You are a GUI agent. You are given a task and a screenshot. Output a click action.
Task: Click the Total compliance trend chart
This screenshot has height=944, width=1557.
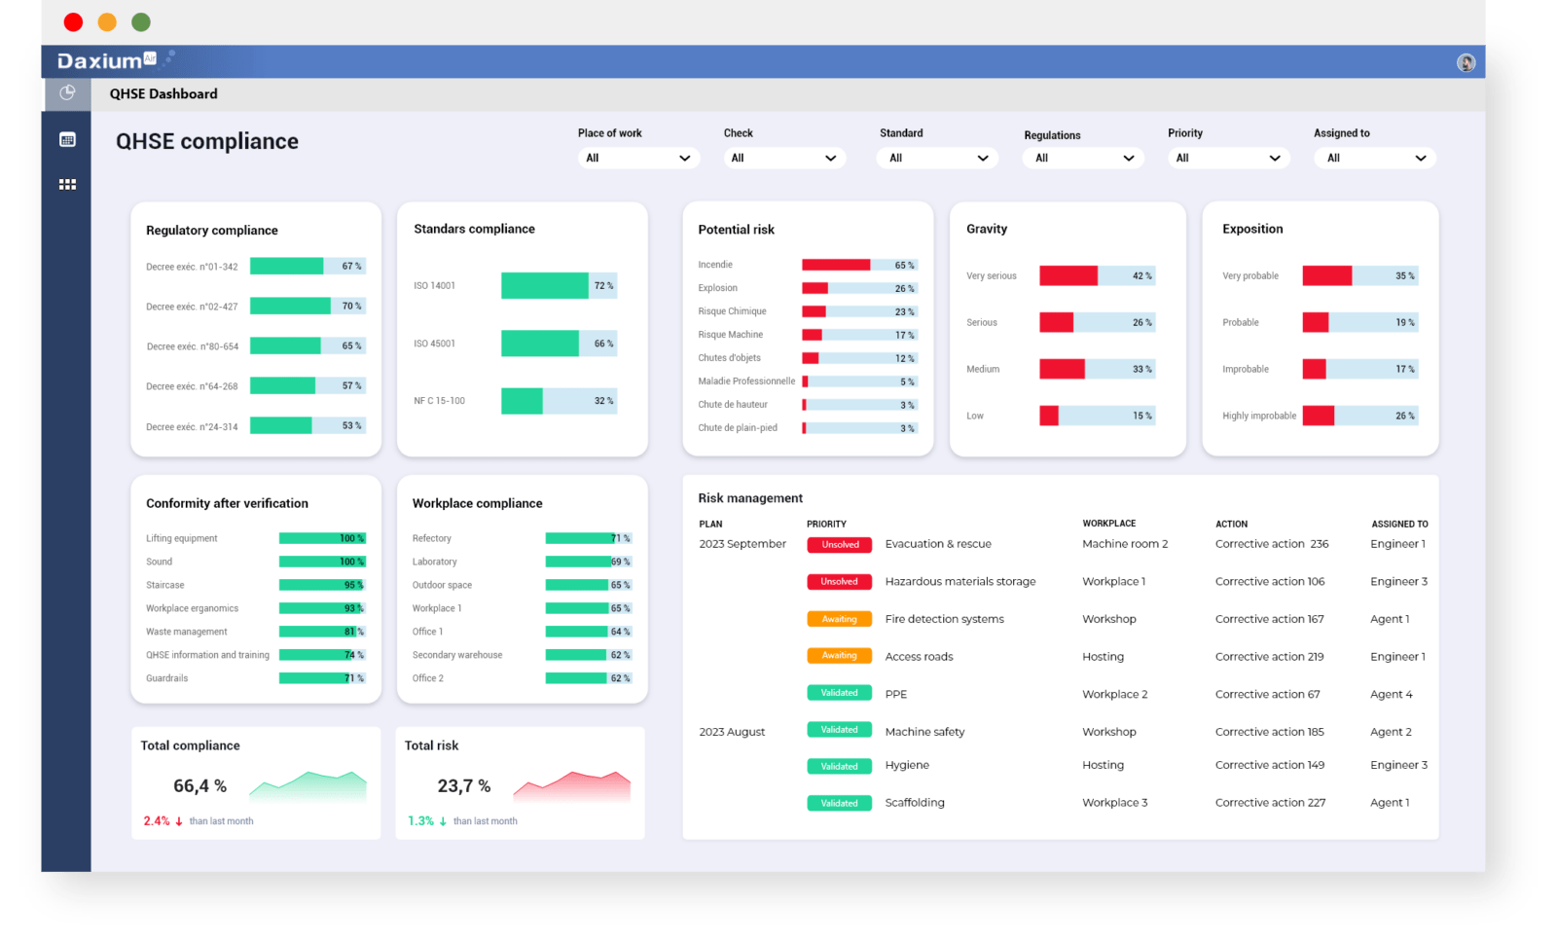308,785
